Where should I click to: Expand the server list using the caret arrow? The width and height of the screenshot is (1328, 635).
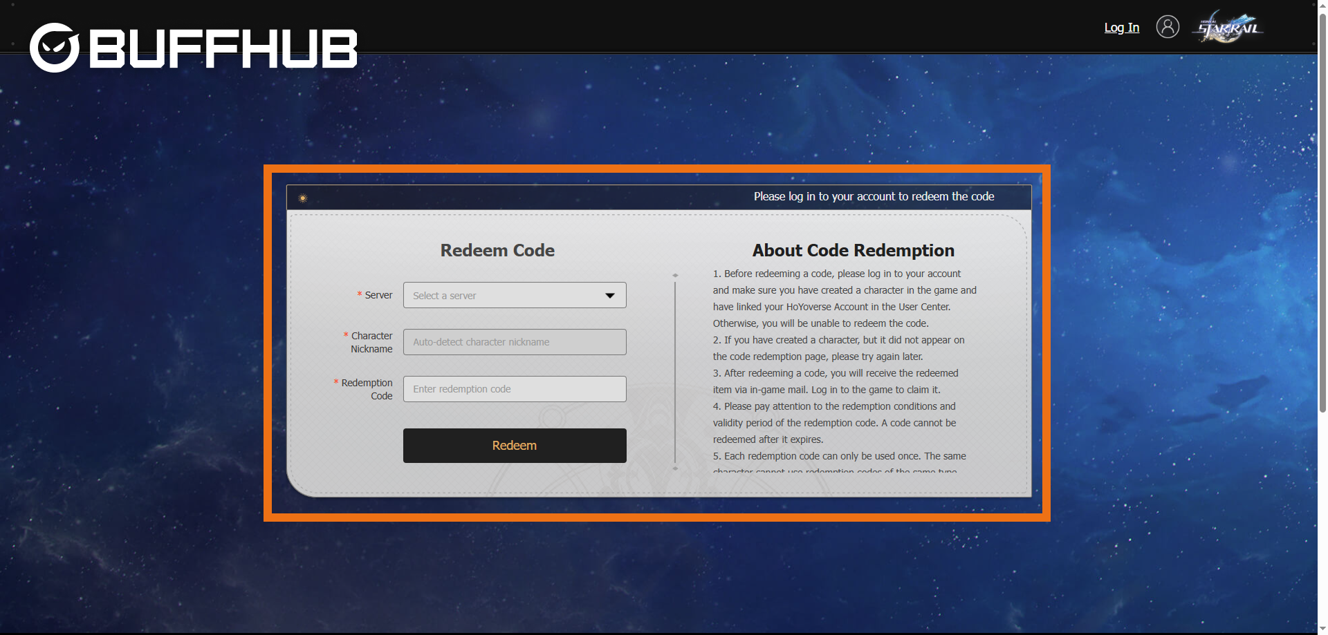click(x=610, y=296)
